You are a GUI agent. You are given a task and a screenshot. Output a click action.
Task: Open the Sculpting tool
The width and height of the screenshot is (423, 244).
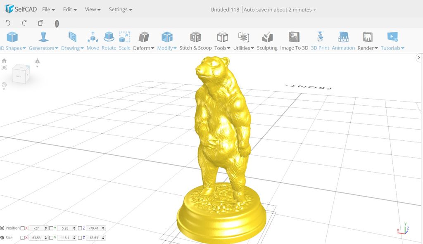pyautogui.click(x=267, y=41)
